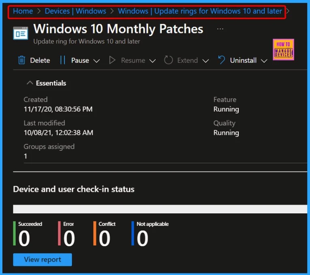Click the red Error status bar
Screen dimensions: 310x275
pos(59,233)
